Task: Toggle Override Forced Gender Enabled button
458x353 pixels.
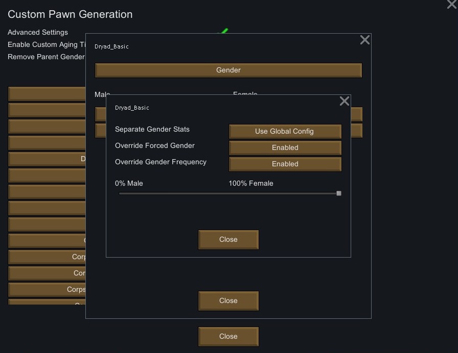Action: (x=285, y=148)
